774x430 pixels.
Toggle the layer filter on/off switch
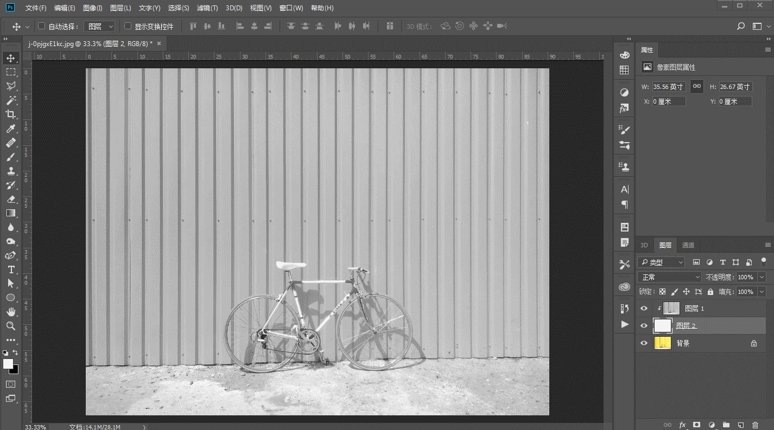(763, 262)
